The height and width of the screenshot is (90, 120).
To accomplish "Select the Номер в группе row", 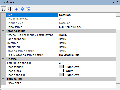I will pyautogui.click(x=32, y=19).
